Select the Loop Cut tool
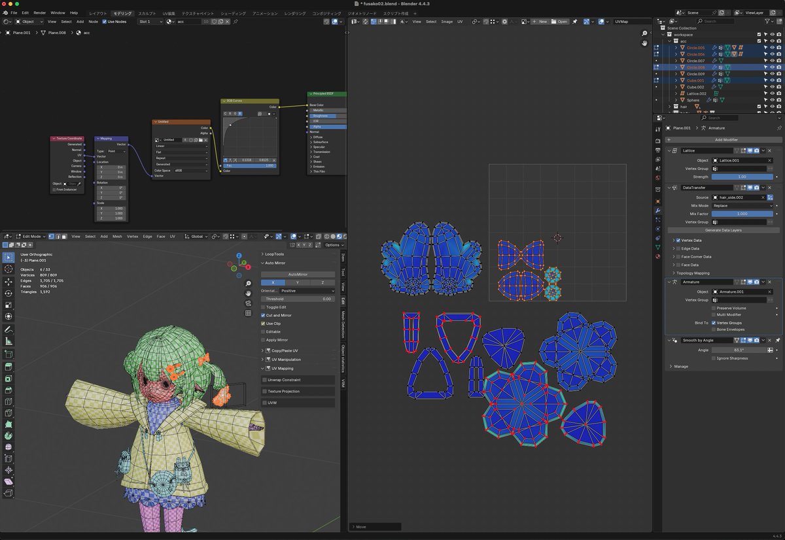 point(9,401)
